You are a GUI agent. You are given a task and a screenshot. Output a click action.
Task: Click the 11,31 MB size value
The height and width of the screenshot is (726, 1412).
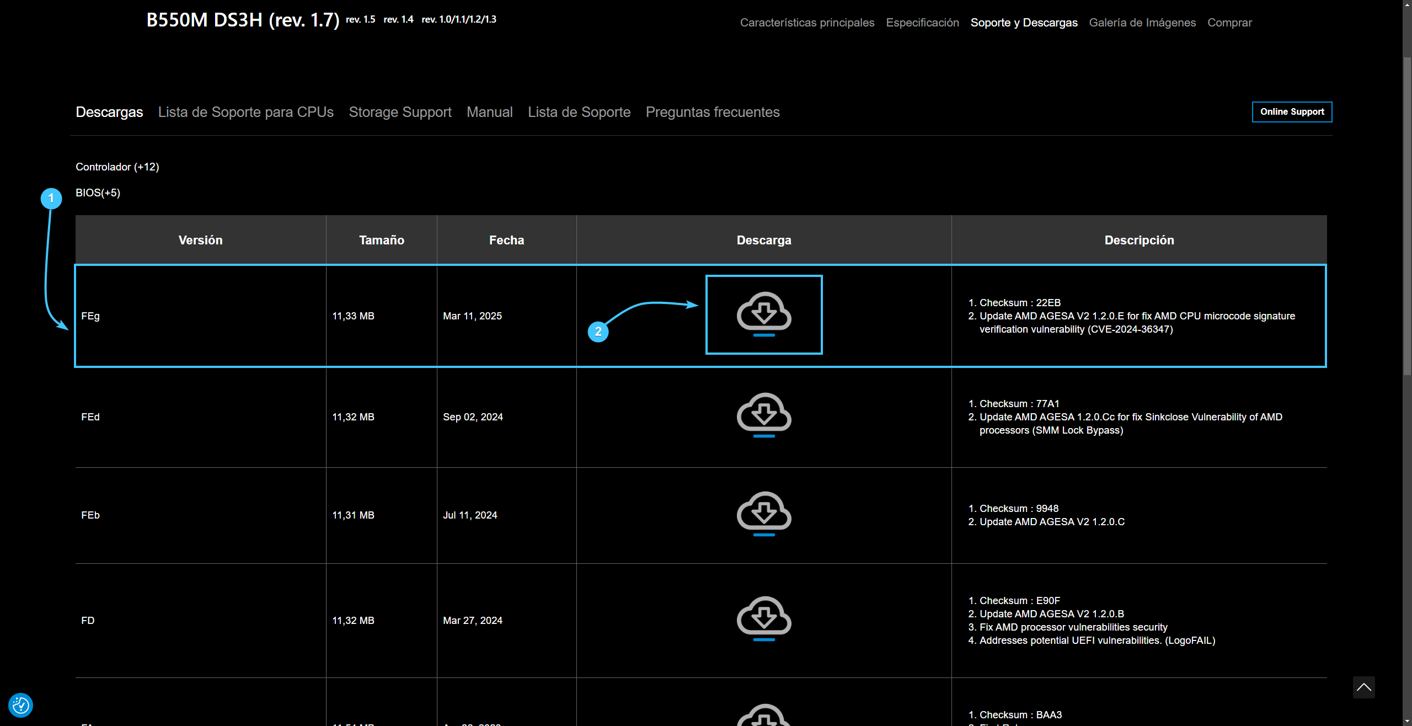point(353,515)
